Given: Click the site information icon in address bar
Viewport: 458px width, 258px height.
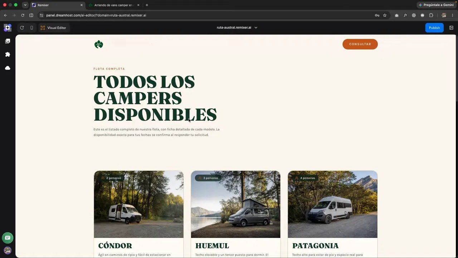Looking at the screenshot, I should click(x=41, y=15).
